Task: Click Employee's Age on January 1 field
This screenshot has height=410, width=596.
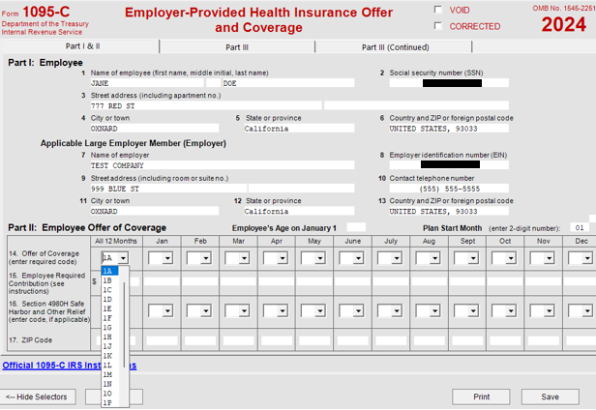Action: click(356, 227)
